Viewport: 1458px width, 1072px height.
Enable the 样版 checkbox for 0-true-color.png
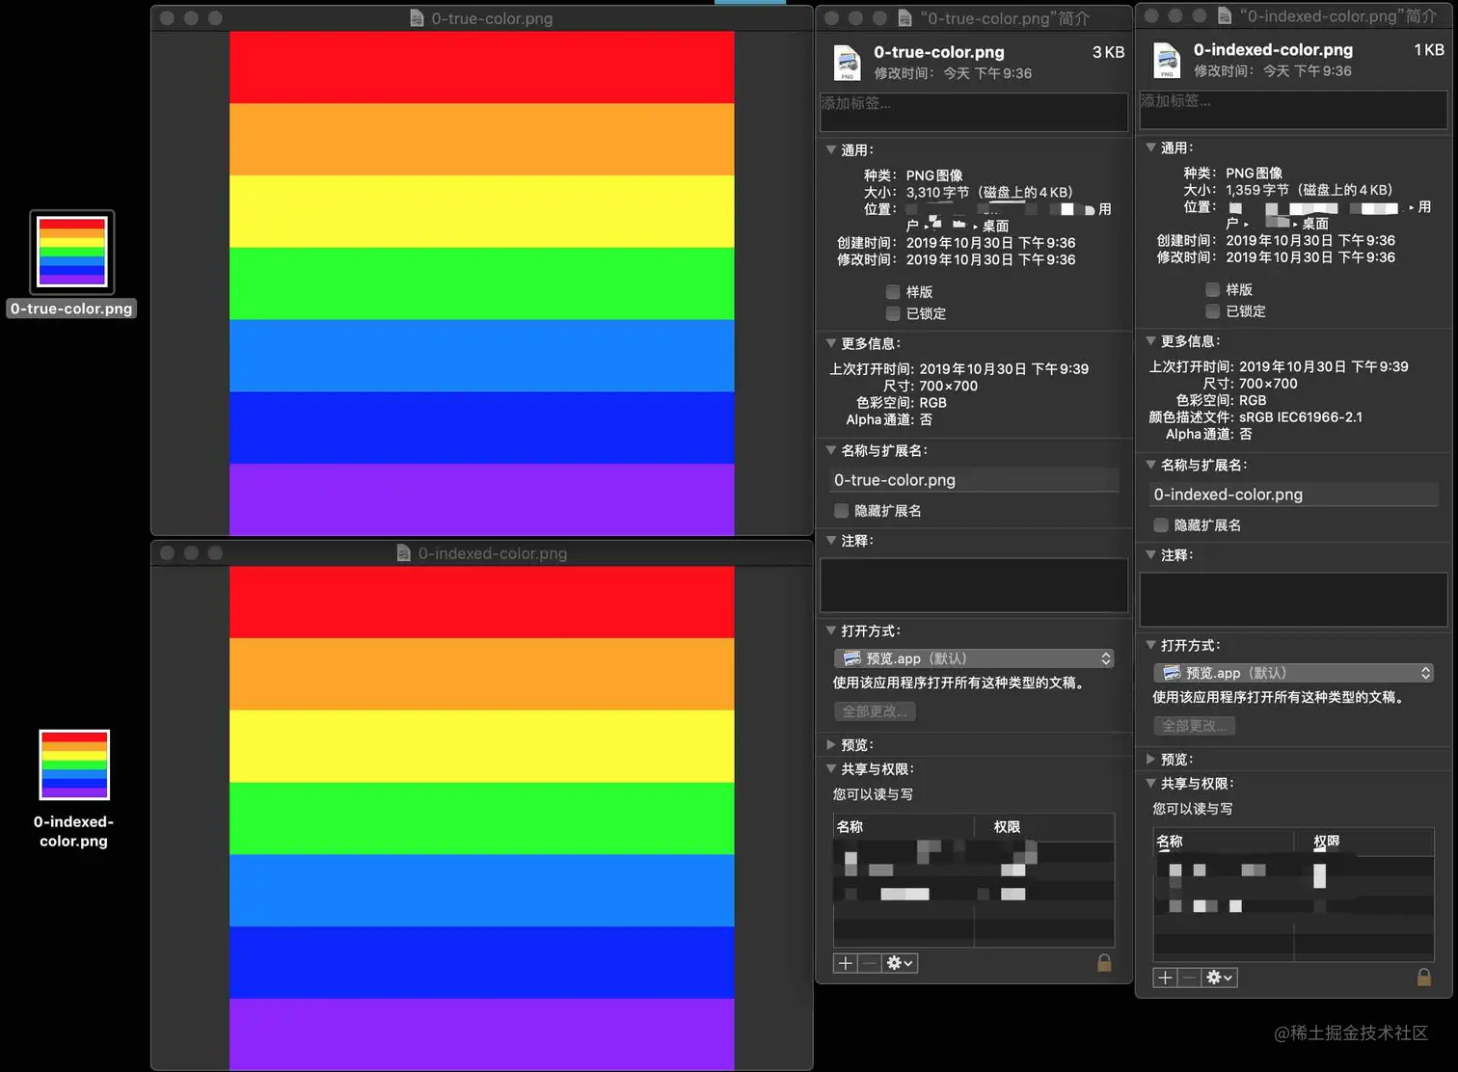pyautogui.click(x=893, y=291)
